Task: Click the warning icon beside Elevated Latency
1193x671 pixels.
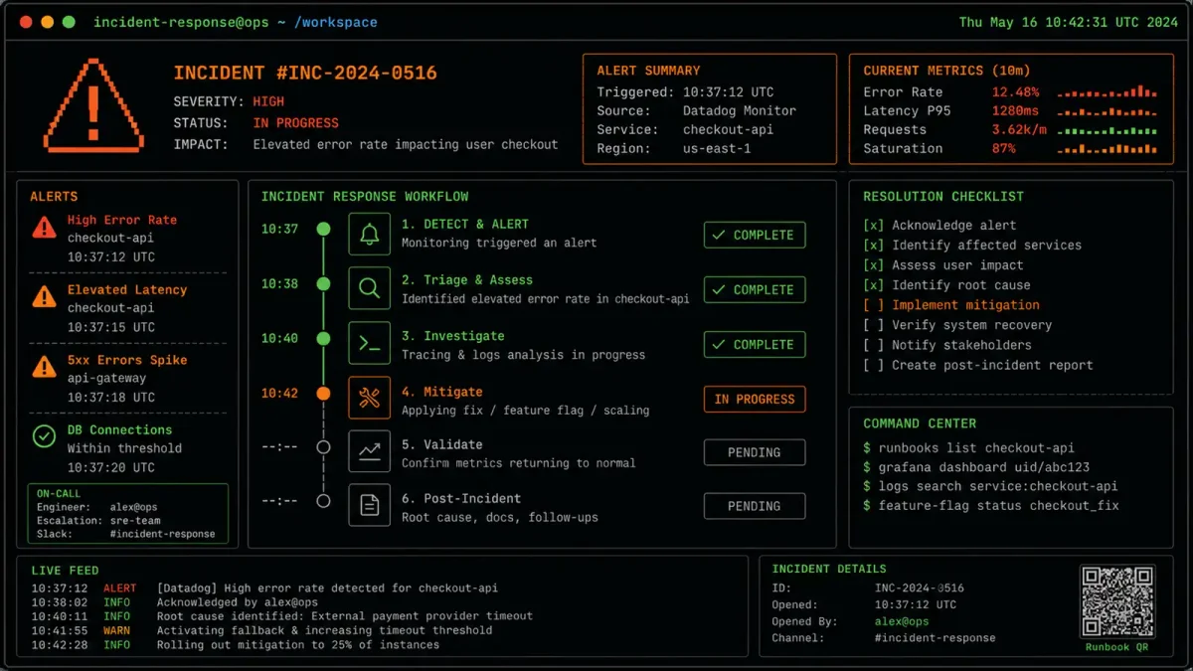Action: click(44, 296)
